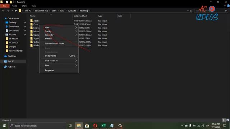The width and height of the screenshot is (230, 129).
Task: Switch to details view icon
Action: pyautogui.click(x=224, y=120)
